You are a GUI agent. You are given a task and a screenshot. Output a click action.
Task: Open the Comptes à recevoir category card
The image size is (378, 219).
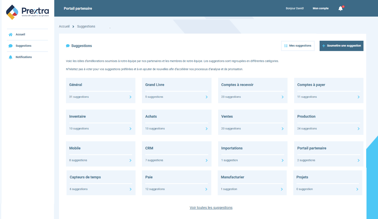(x=253, y=90)
